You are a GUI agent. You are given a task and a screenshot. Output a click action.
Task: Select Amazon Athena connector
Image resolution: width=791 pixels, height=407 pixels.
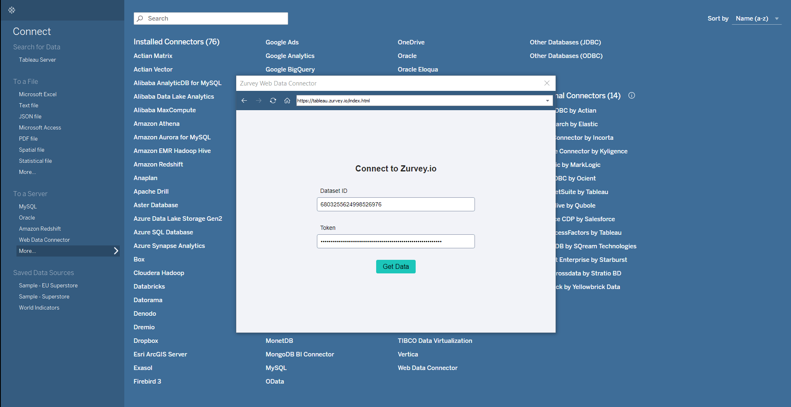pos(156,124)
